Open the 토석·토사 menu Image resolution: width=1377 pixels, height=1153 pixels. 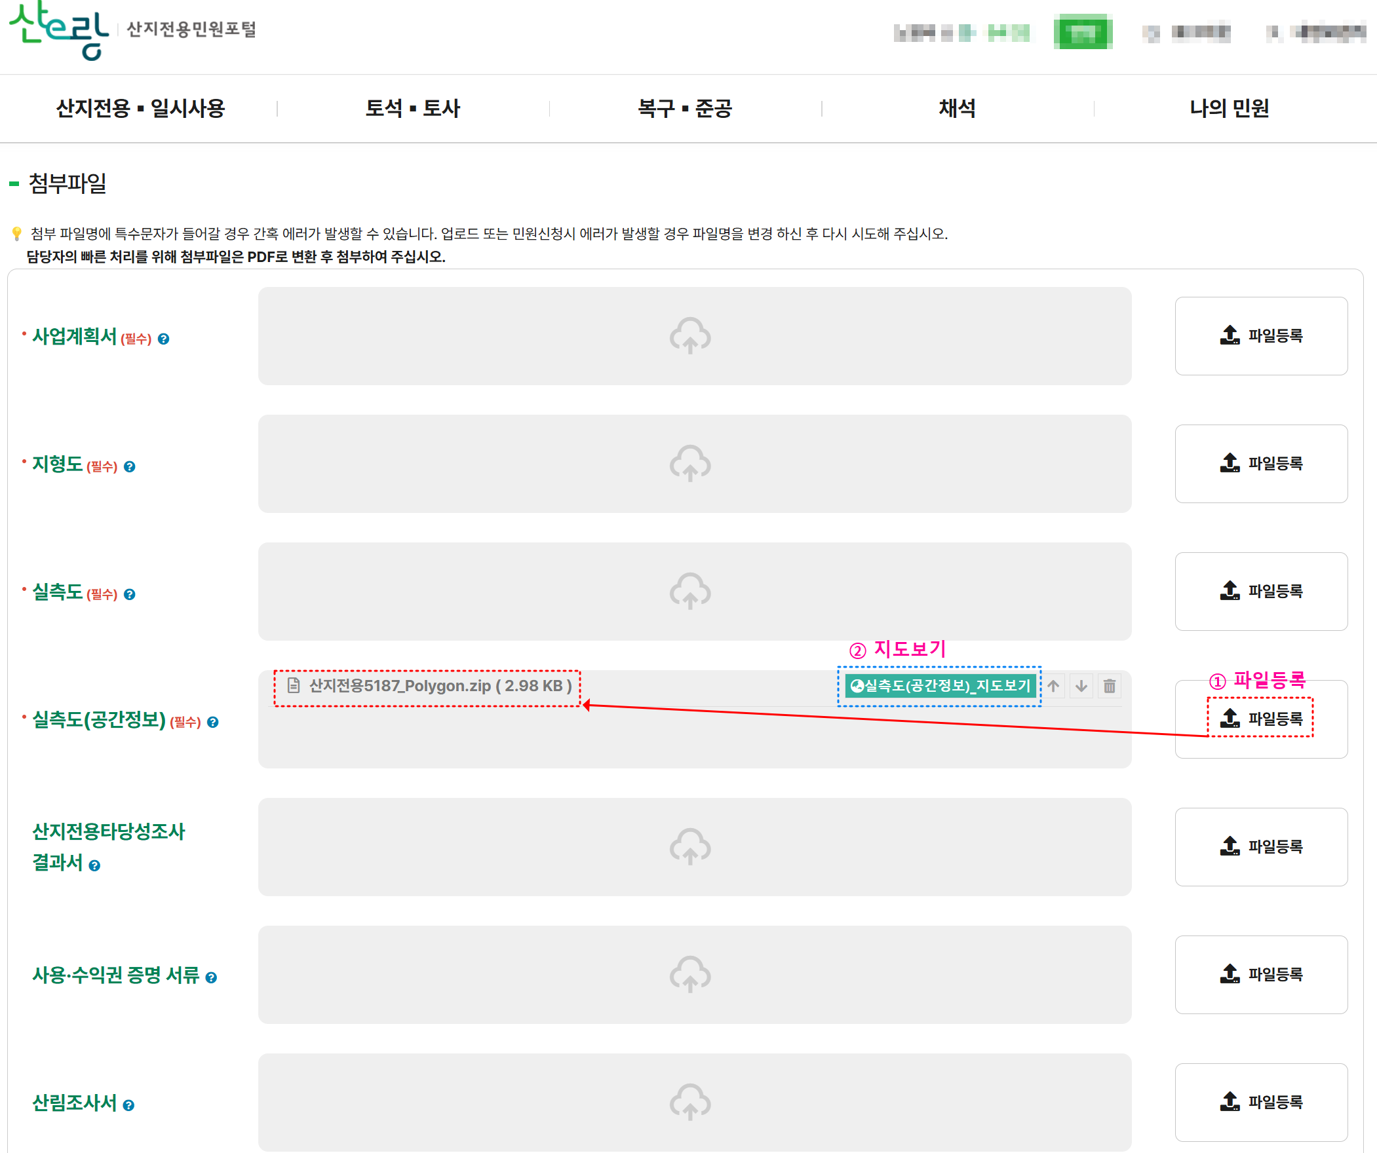click(414, 109)
